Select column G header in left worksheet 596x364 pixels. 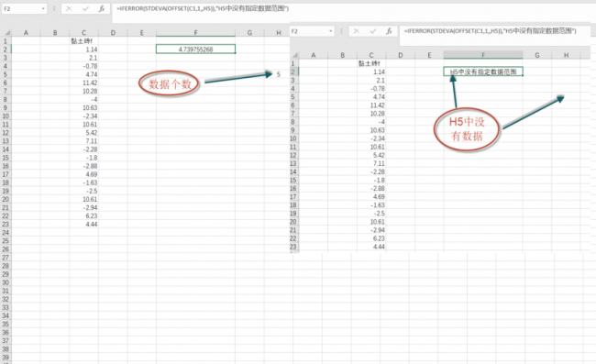coord(249,33)
